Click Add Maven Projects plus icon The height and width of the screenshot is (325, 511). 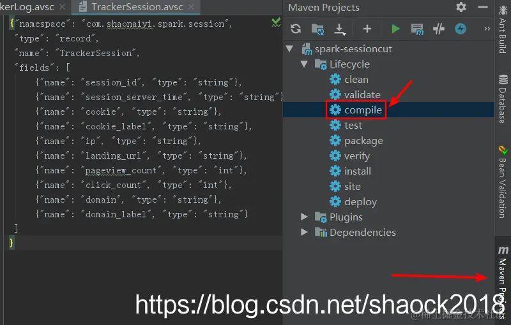pos(367,29)
